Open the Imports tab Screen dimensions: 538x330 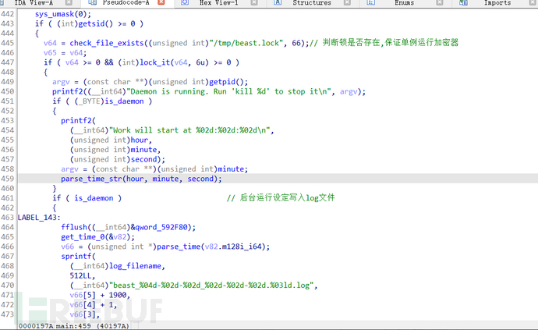(497, 3)
